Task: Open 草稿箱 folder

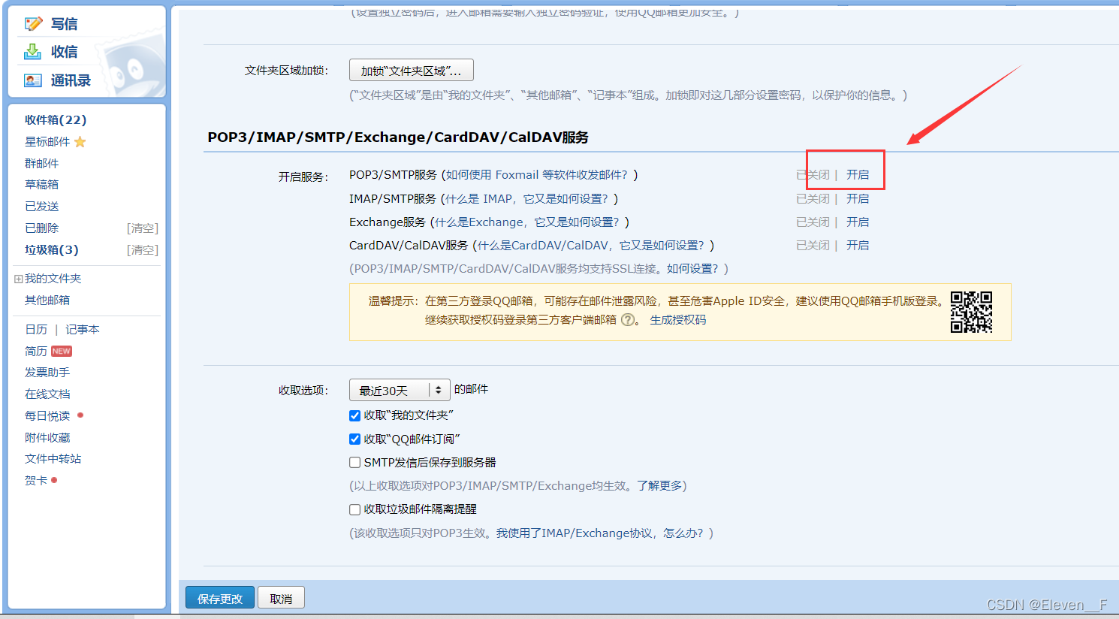Action: pyautogui.click(x=41, y=185)
